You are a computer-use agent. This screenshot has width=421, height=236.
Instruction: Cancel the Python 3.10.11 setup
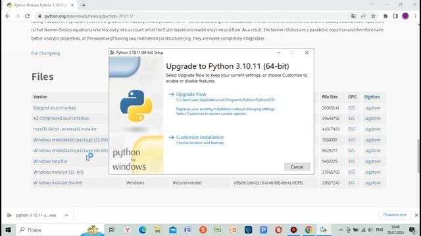tap(297, 167)
